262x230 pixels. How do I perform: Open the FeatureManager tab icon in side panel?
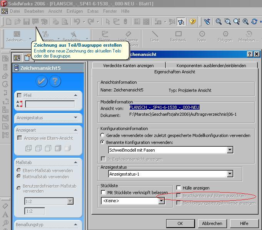click(x=17, y=58)
